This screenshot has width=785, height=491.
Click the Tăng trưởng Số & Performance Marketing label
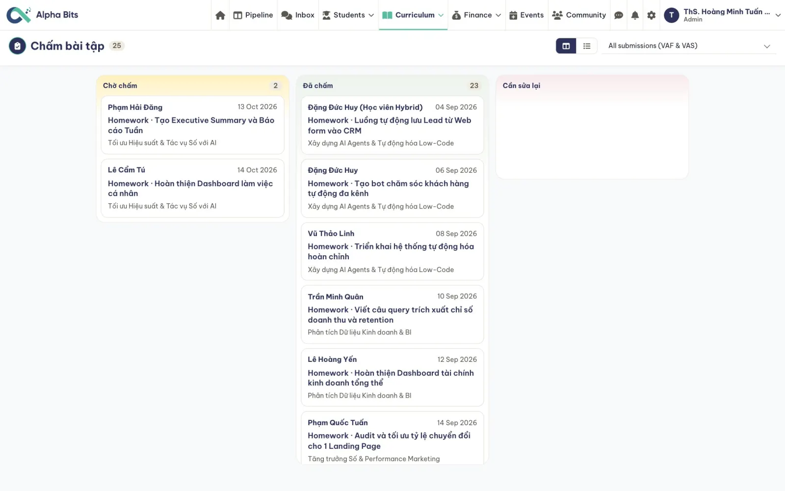[373, 459]
